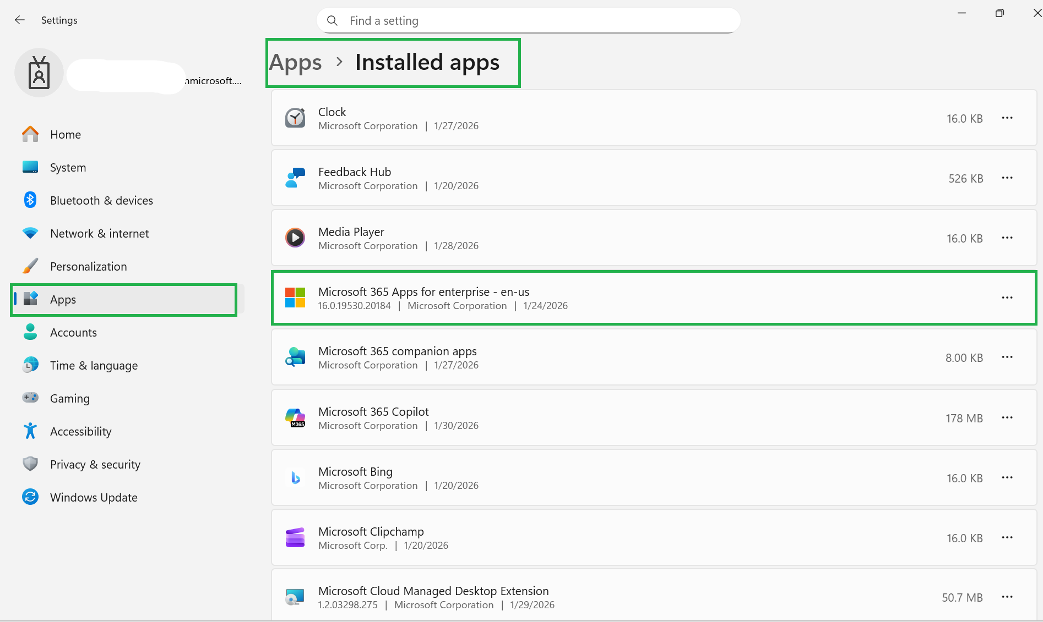The image size is (1043, 622).
Task: Click the Microsoft 365 Apps for enterprise icon
Action: pos(295,298)
